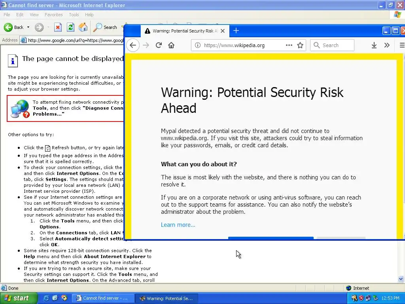This screenshot has height=304, width=405.
Task: Maximize the Mypal browser window
Action: click(396, 31)
